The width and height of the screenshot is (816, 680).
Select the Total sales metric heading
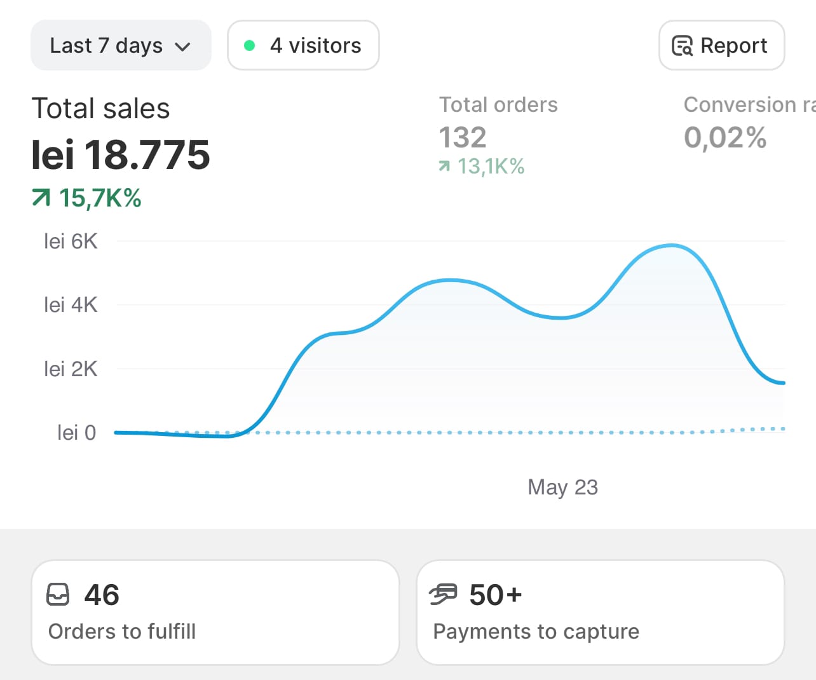tap(100, 109)
